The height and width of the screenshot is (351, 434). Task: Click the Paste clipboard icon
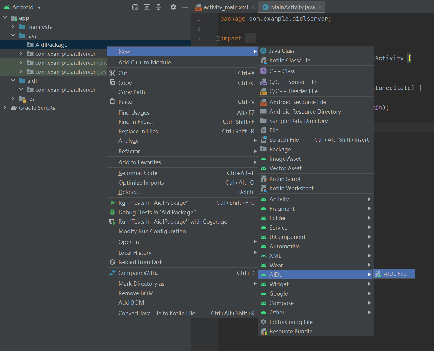(x=112, y=101)
